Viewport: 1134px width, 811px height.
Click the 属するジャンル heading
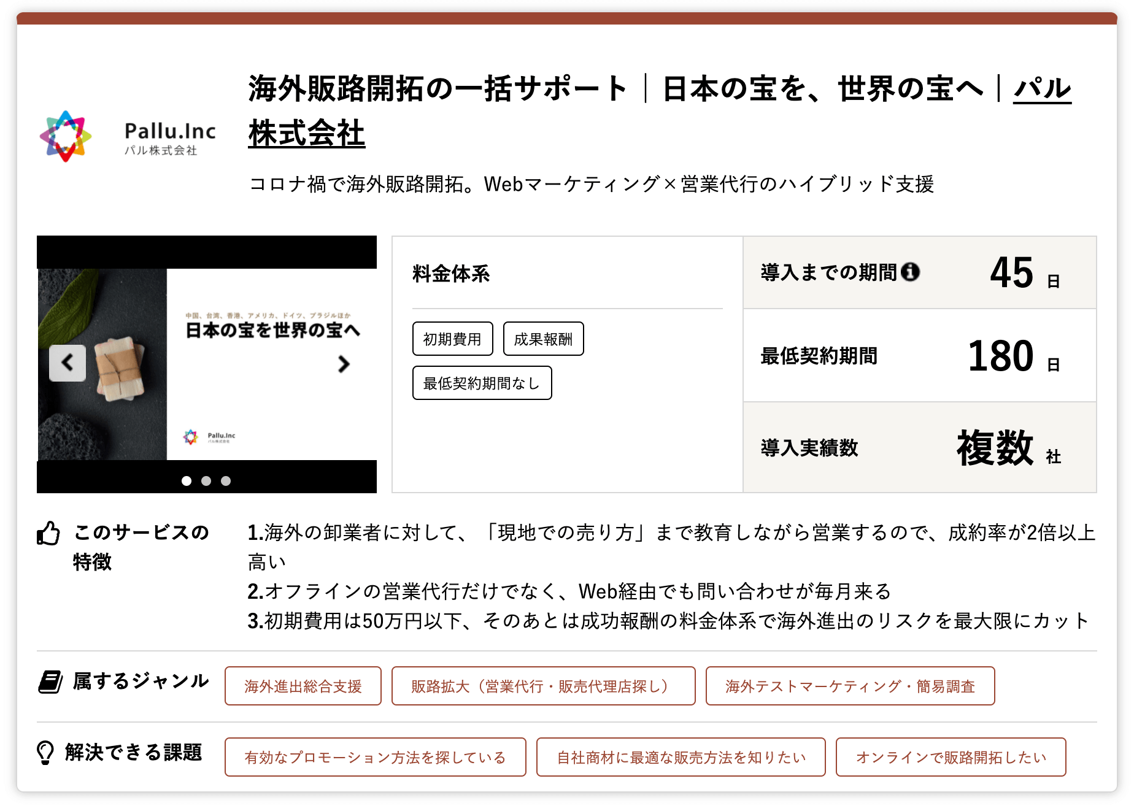[141, 681]
